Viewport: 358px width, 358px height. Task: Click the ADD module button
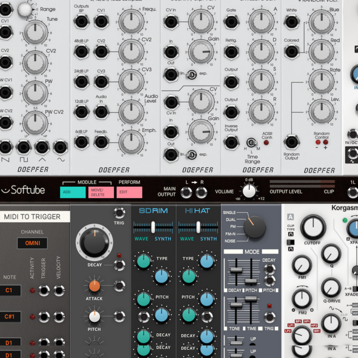(73, 192)
